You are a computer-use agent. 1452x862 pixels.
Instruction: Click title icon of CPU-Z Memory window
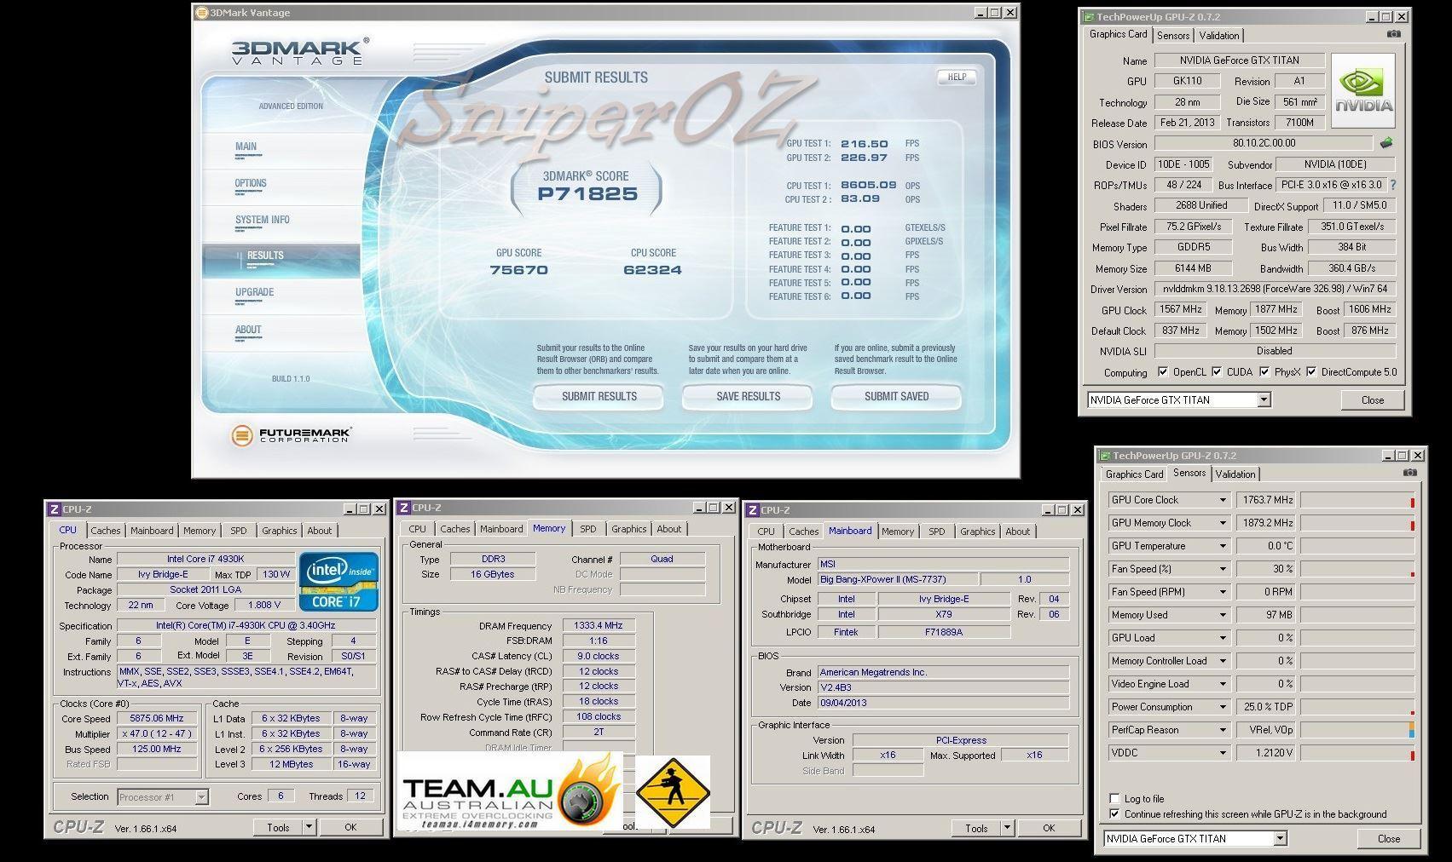click(404, 508)
